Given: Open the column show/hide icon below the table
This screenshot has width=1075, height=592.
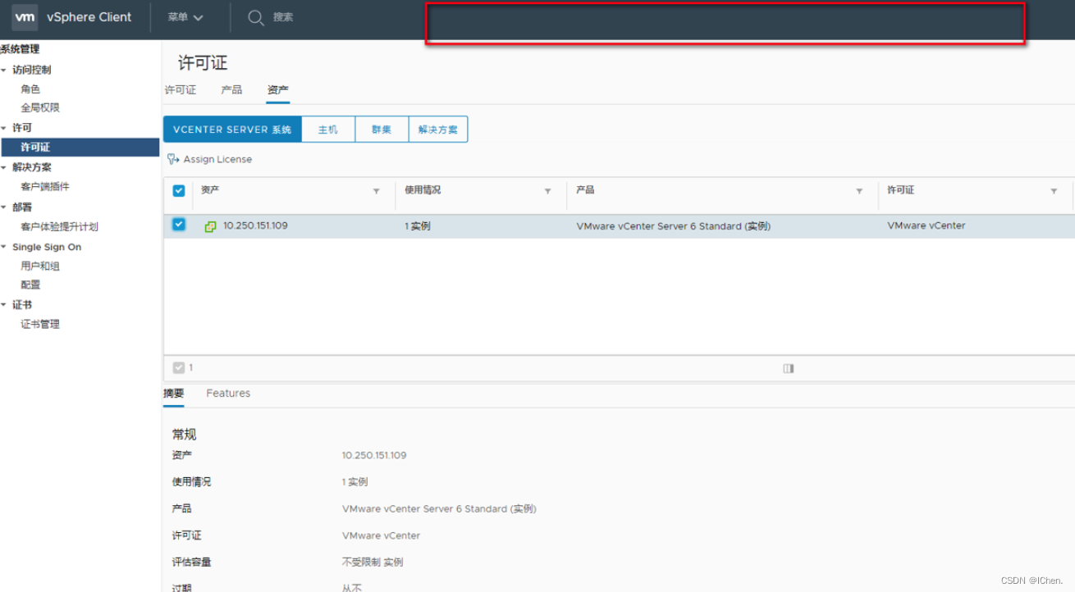Looking at the screenshot, I should (788, 368).
